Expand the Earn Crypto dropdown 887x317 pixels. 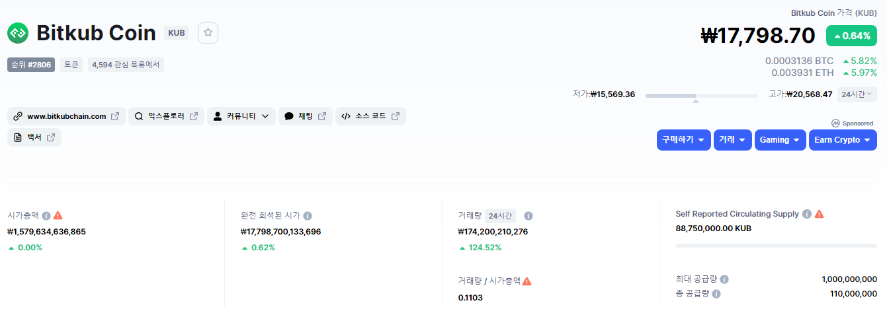[x=843, y=140]
